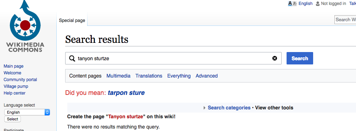Click the blue Search button
The width and height of the screenshot is (356, 131).
(x=300, y=58)
